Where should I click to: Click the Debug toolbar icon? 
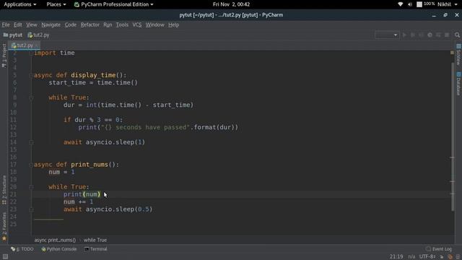tap(413, 35)
